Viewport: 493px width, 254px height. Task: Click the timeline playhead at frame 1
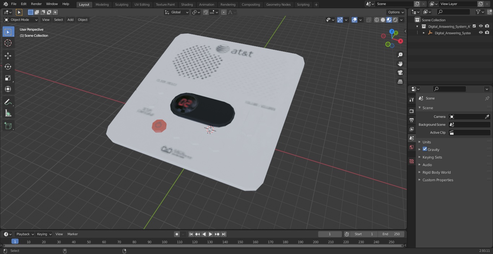[15, 242]
